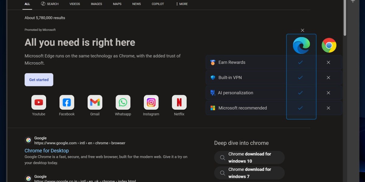Open the Whatsapp shortcut icon
The image size is (365, 182).
coord(123,103)
